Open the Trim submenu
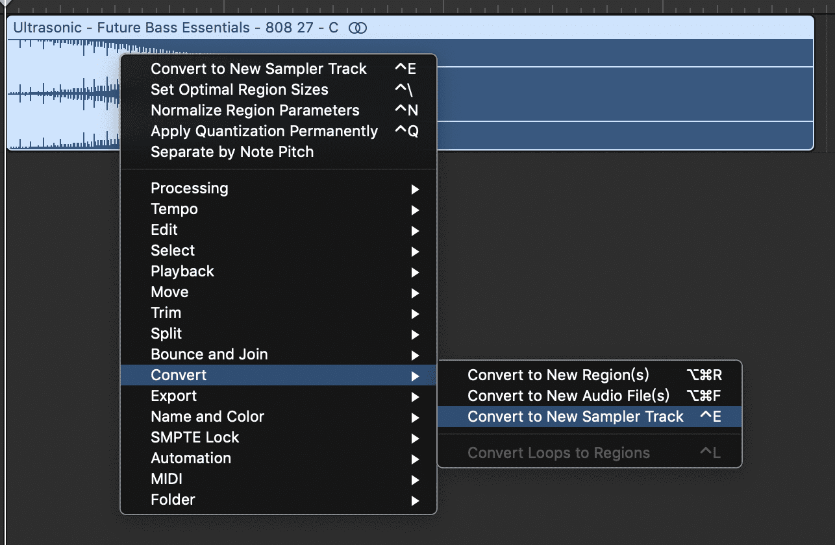The width and height of the screenshot is (835, 545). point(166,313)
